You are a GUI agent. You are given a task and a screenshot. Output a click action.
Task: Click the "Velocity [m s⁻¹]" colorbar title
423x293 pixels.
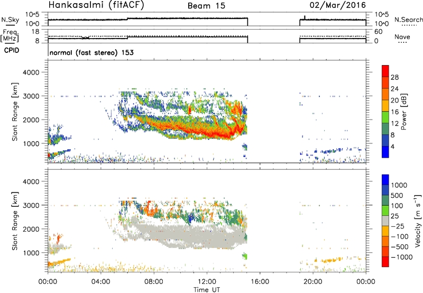click(418, 220)
